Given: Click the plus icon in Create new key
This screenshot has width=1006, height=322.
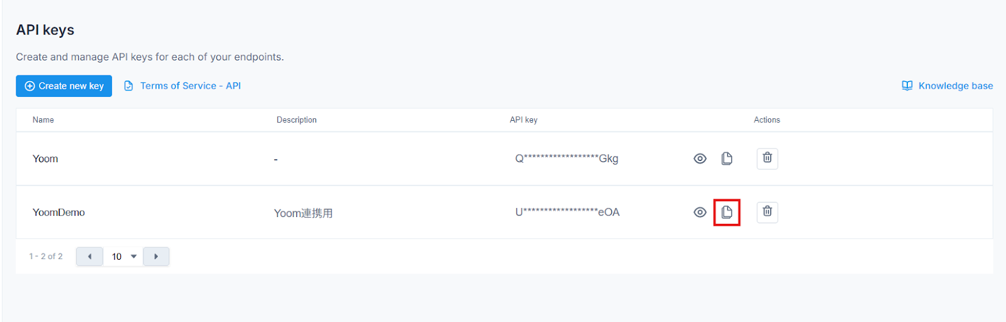Looking at the screenshot, I should [x=30, y=86].
